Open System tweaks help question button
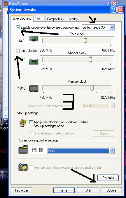Screen dimensions: 126x198 coord(113,10)
